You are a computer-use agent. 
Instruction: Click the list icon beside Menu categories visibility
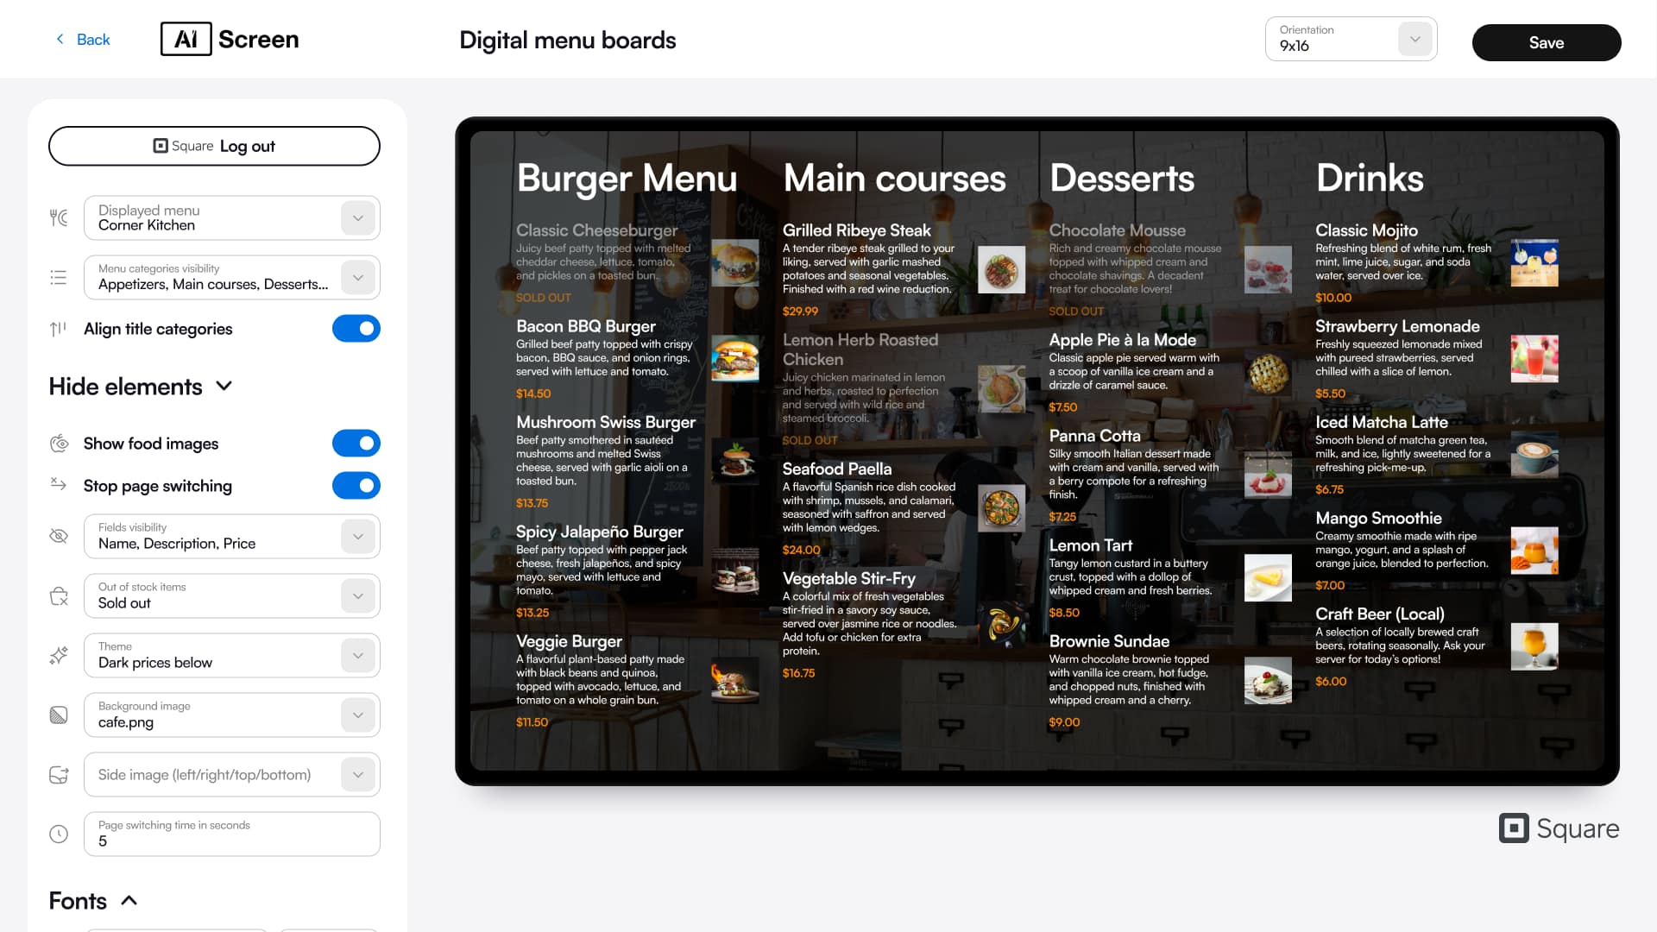click(59, 277)
